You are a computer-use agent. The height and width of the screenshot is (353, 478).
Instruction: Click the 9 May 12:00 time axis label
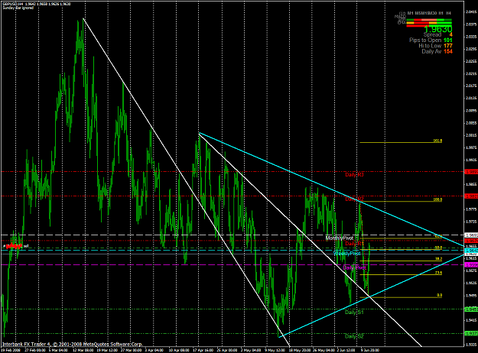click(x=275, y=350)
